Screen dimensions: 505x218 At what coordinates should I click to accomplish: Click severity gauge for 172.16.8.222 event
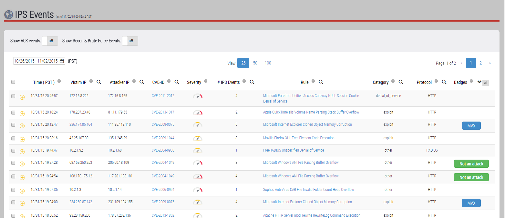198,96
